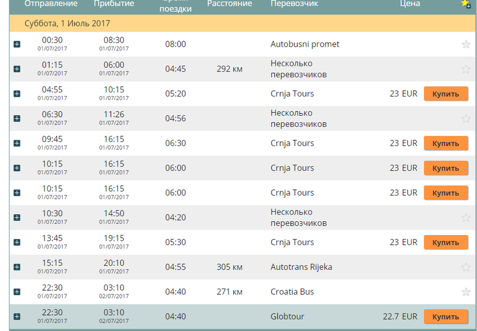Expand the 13:45 Crnja Tours row

[x=17, y=242]
